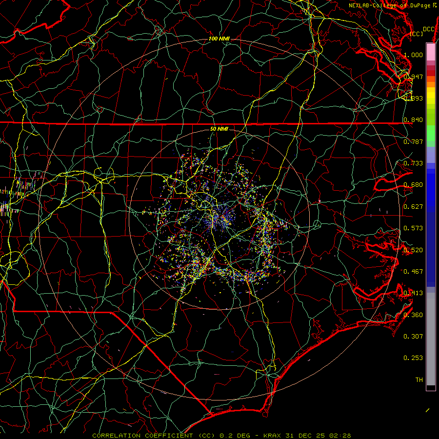Click the 31 DEC 25 date text
The width and height of the screenshot is (439, 439).
(305, 436)
